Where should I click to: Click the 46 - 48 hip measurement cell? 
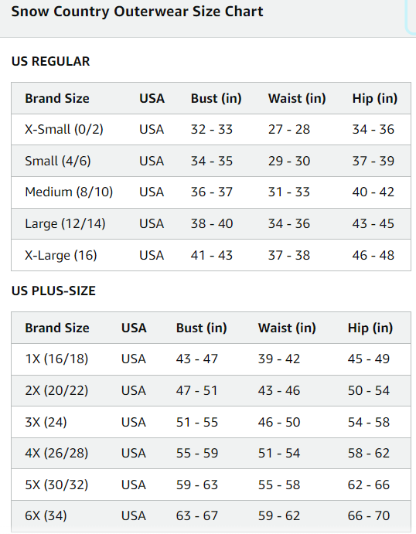(x=373, y=255)
